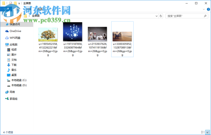Select the horse image u=3300305952
Viewport: 211px width, 135px height.
pyautogui.click(x=122, y=39)
